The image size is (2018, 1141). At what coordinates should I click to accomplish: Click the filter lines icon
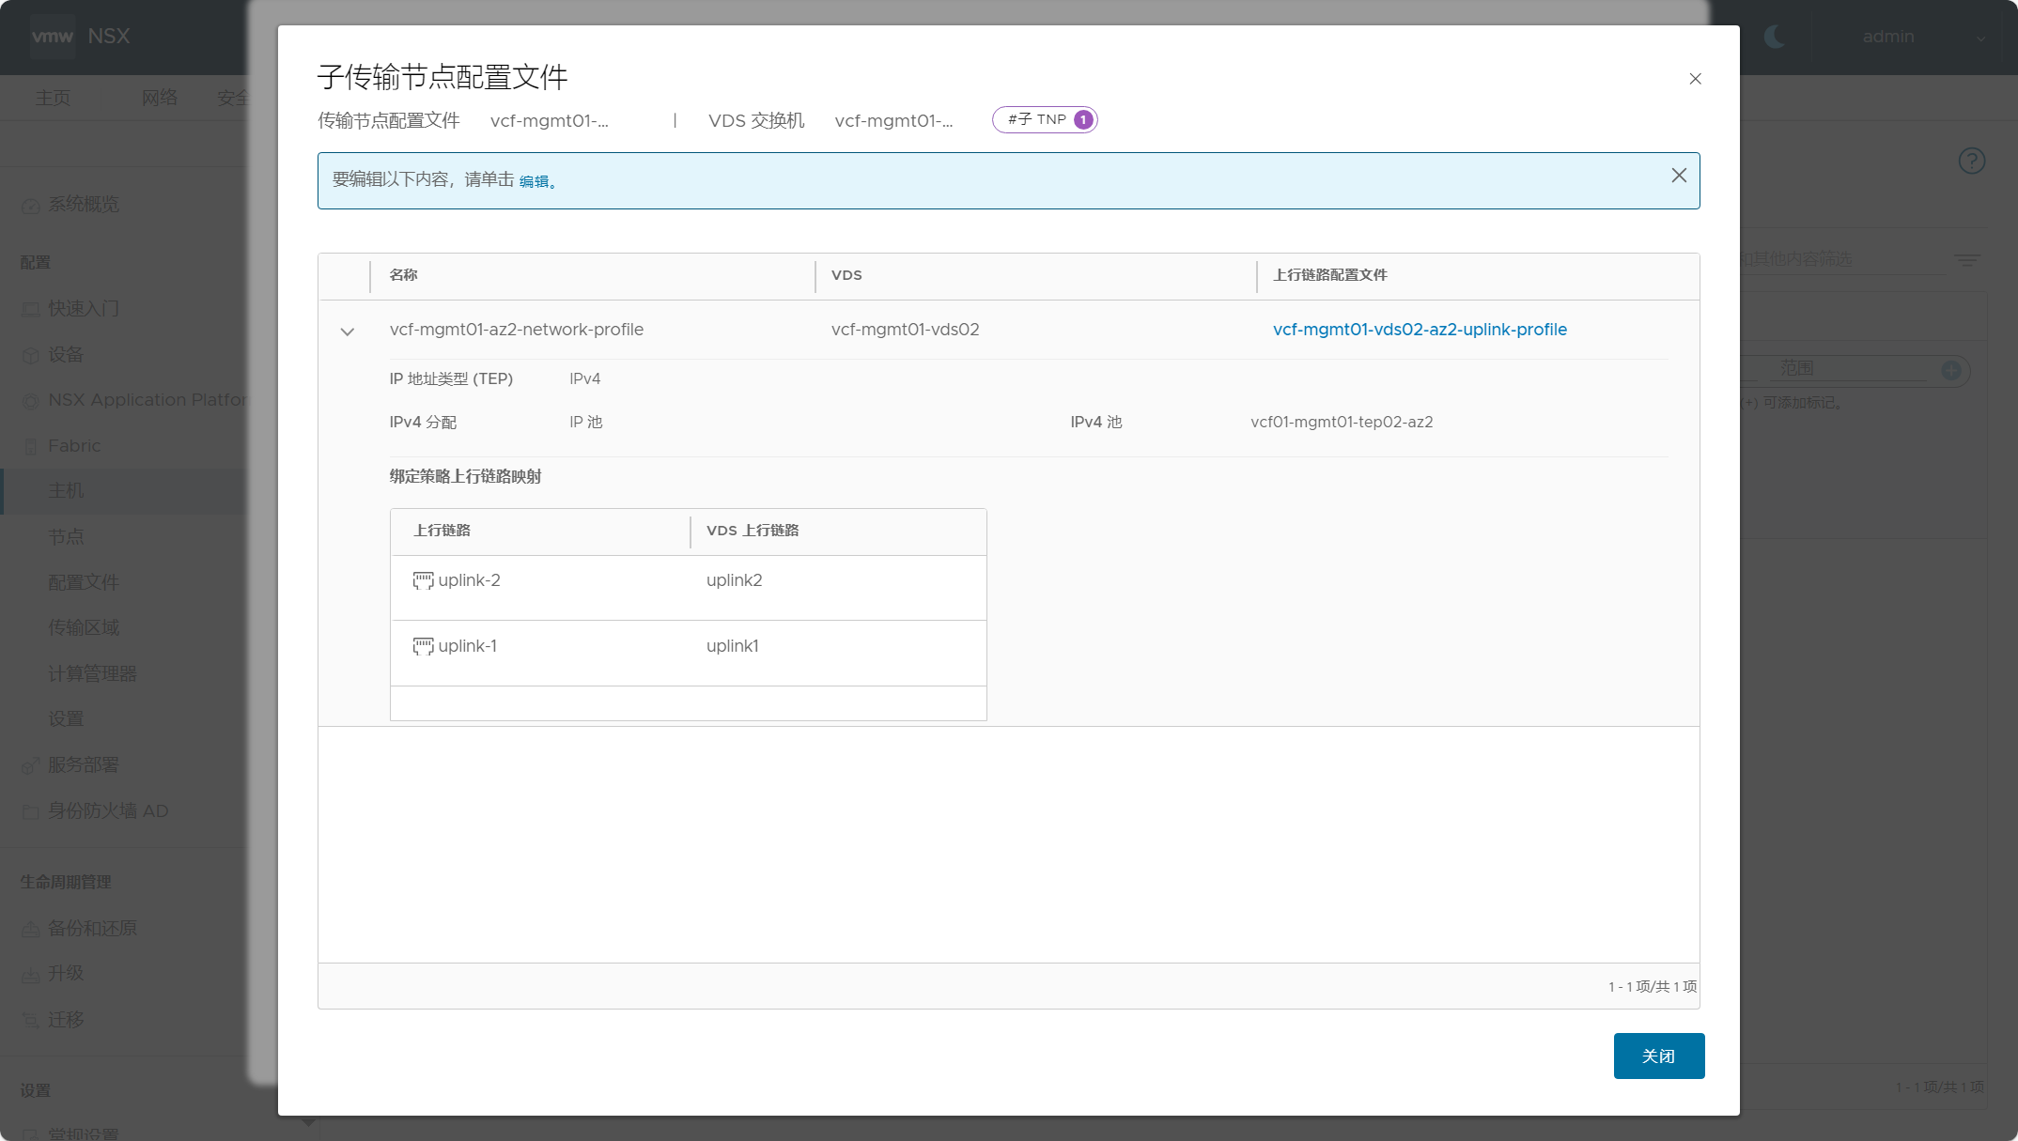(1967, 259)
